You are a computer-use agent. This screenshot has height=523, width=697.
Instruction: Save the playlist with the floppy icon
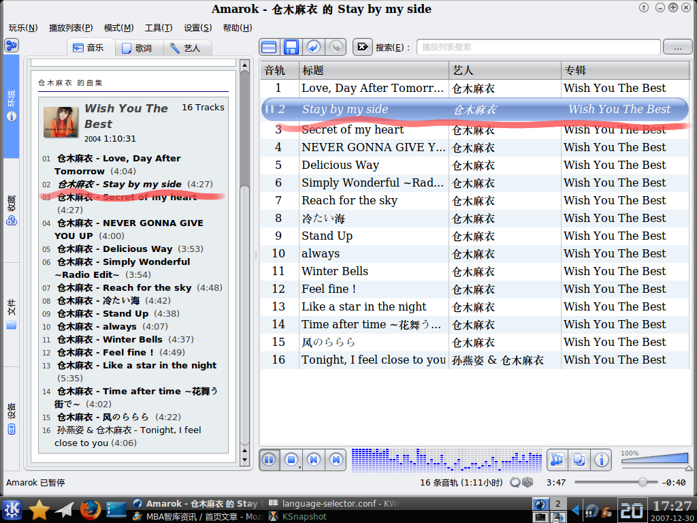pos(291,47)
